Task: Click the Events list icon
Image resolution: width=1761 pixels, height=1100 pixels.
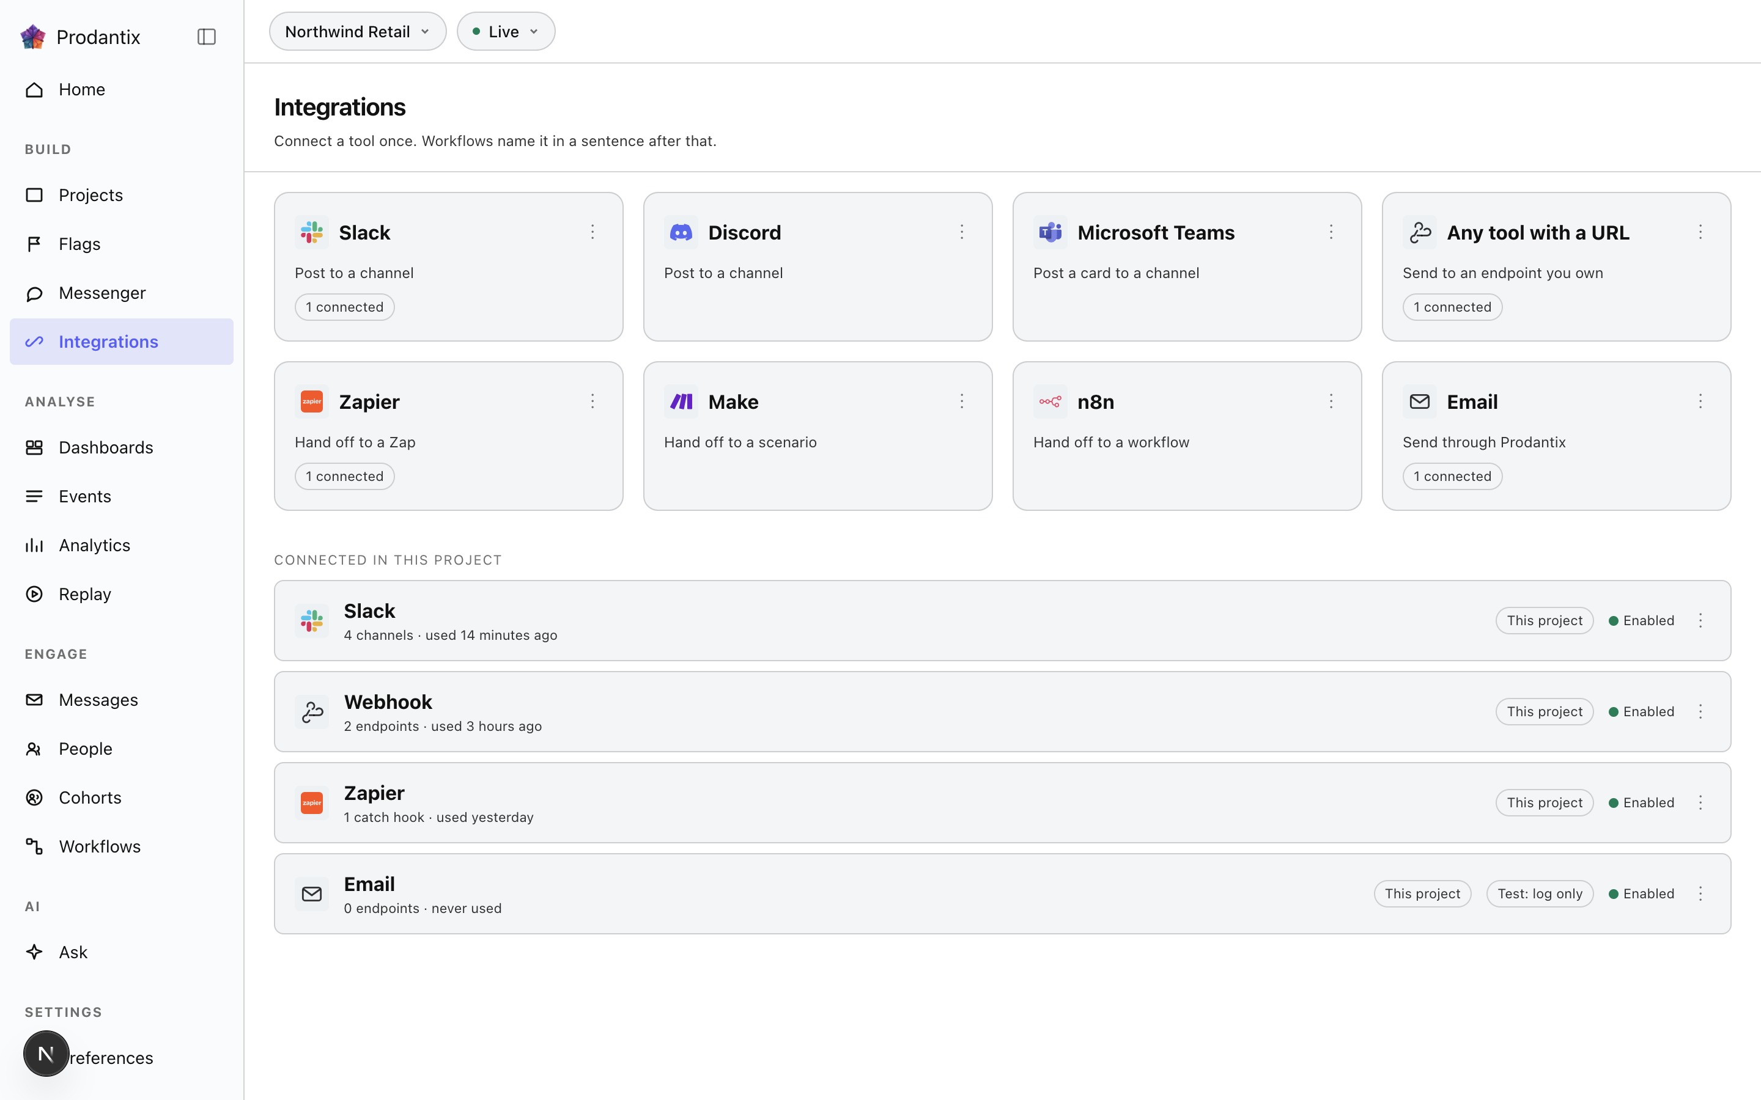Action: pyautogui.click(x=34, y=496)
